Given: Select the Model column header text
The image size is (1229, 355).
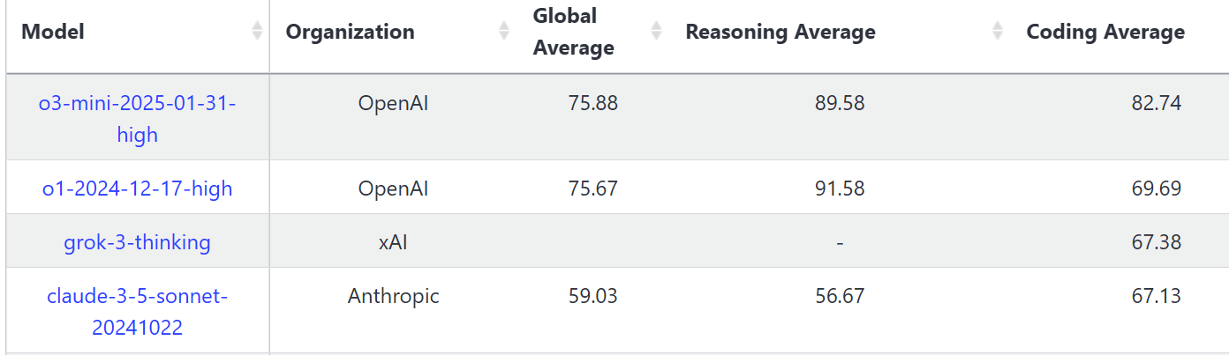Looking at the screenshot, I should (x=53, y=33).
